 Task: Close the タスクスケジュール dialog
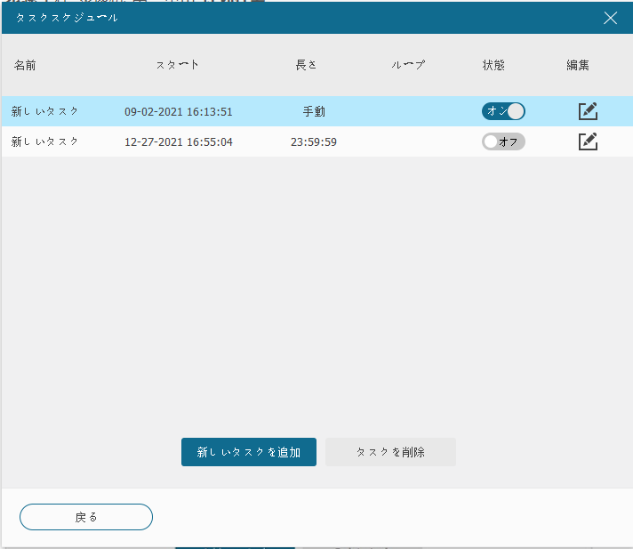point(610,18)
